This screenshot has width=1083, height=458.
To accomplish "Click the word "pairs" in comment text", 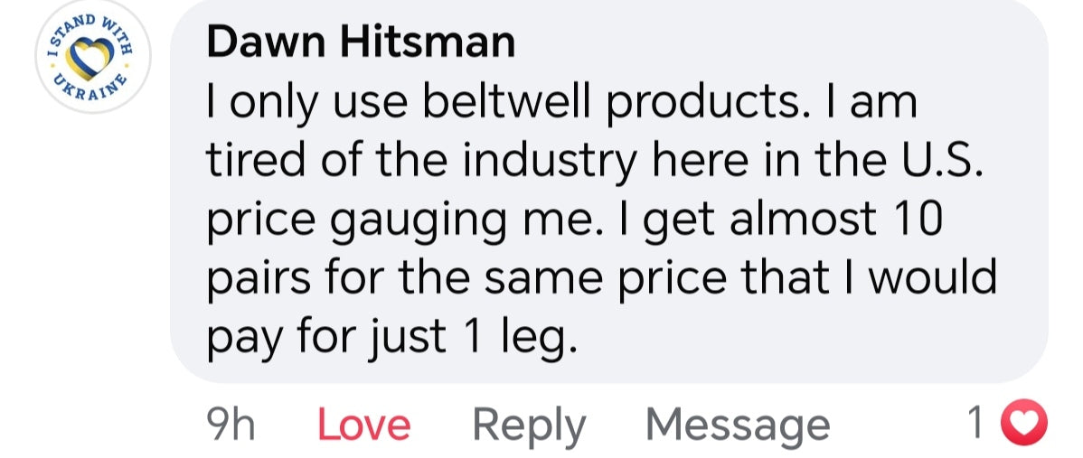I will (259, 278).
